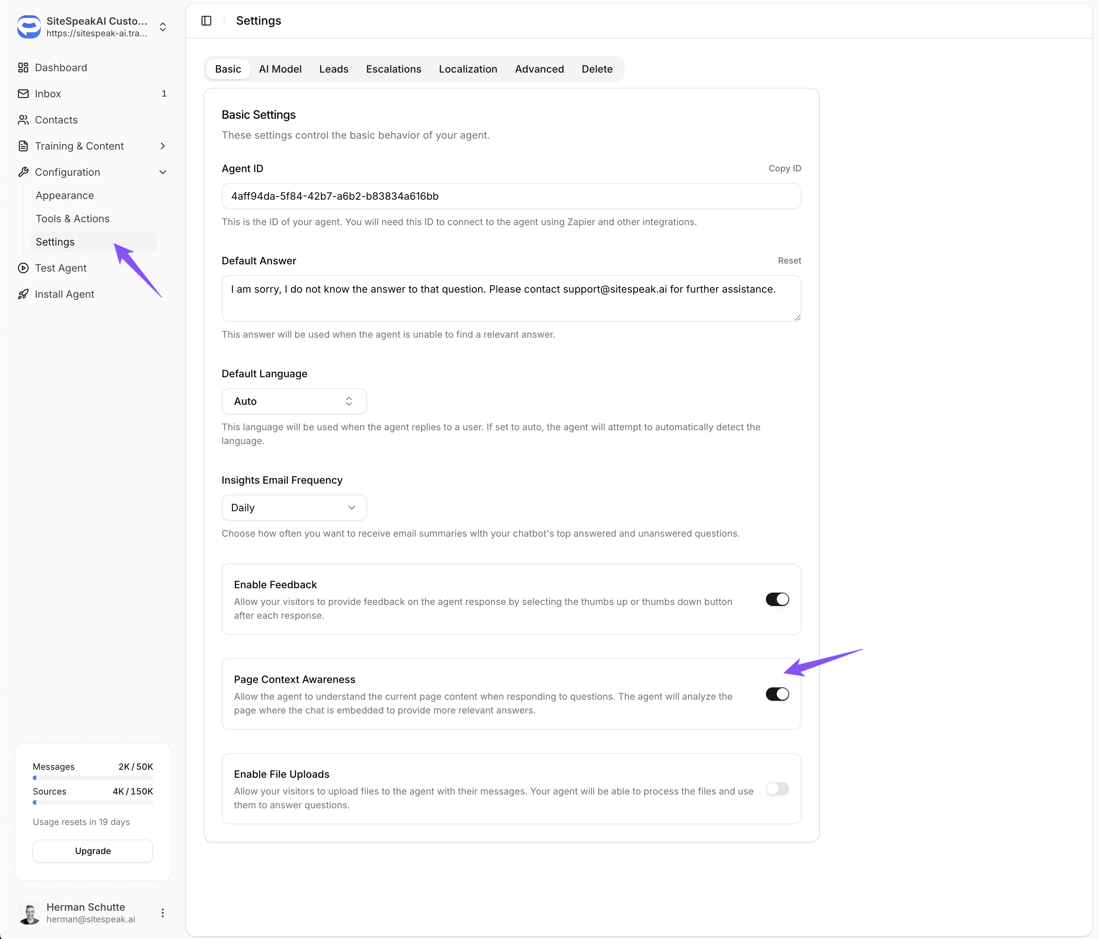Open the Escalations tab
The image size is (1098, 939).
tap(393, 69)
